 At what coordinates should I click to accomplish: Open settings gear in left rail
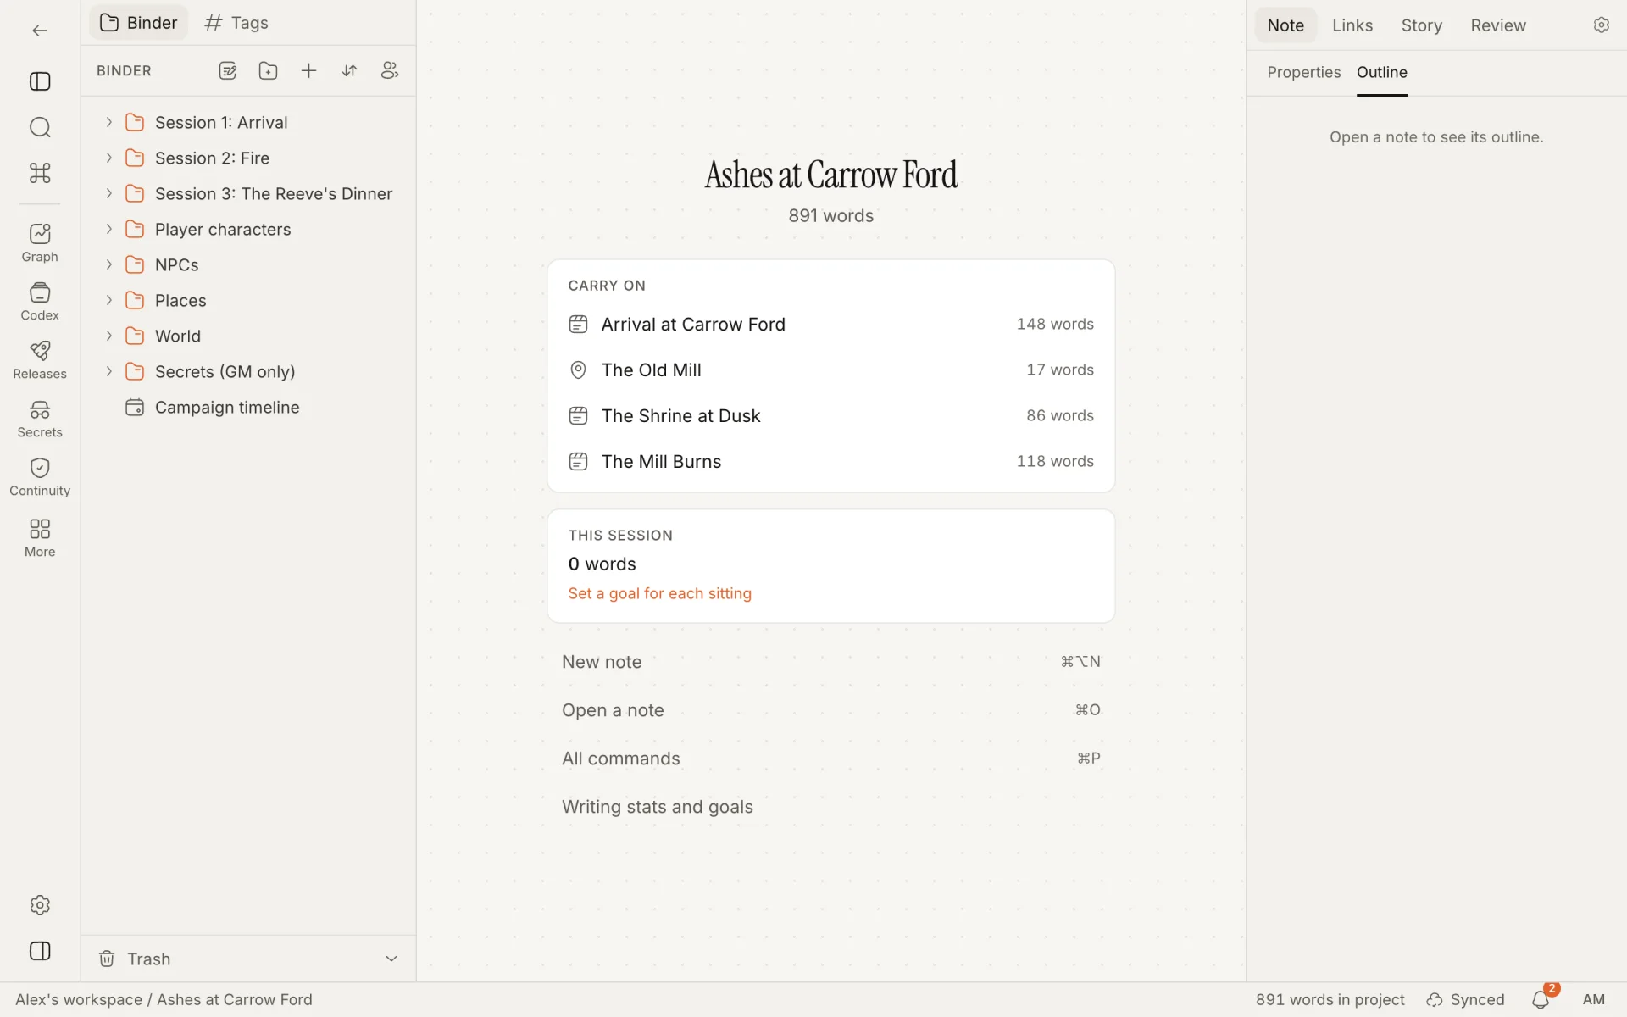(x=40, y=905)
